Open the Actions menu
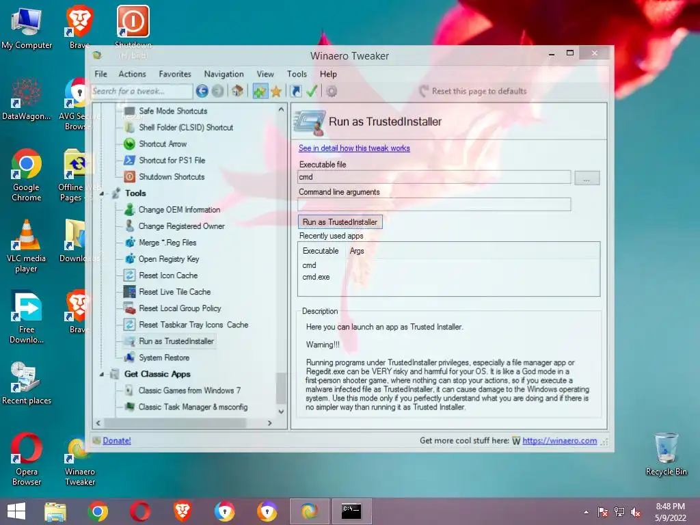 132,74
